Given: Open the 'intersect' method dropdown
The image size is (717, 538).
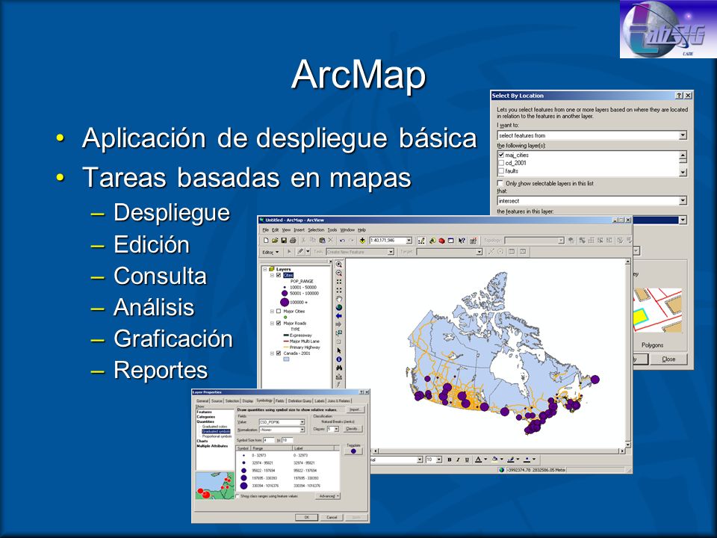Looking at the screenshot, I should click(683, 201).
